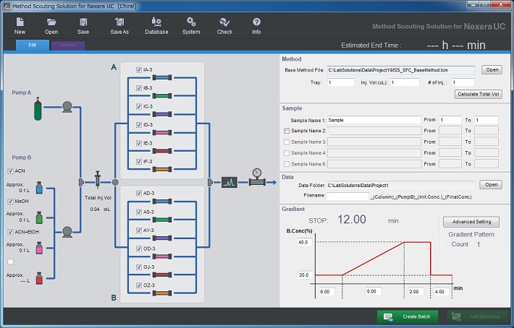Enable the Sample Name 2 checkbox

[286, 131]
